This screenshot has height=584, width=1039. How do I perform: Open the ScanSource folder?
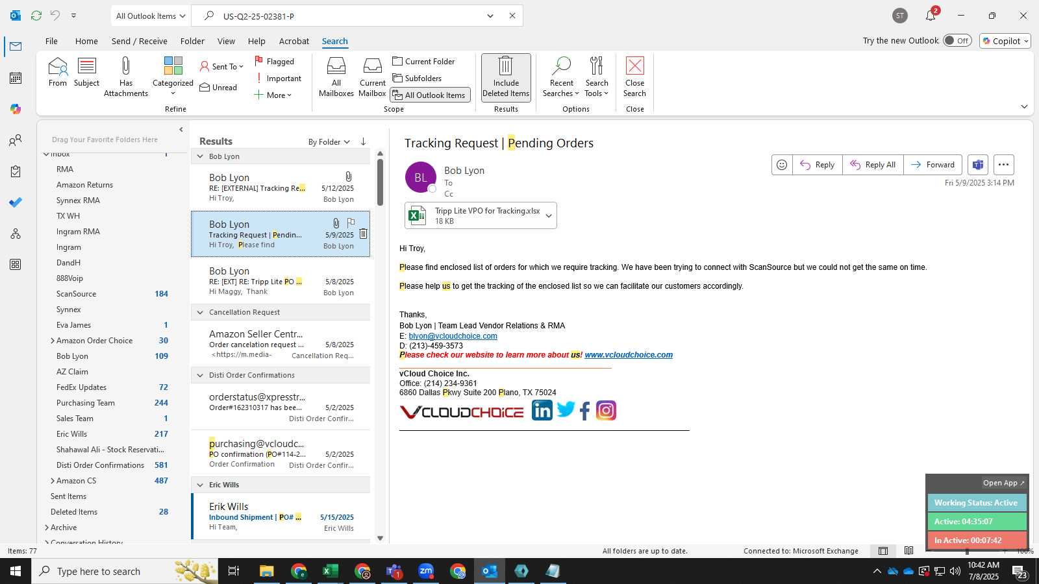click(76, 294)
